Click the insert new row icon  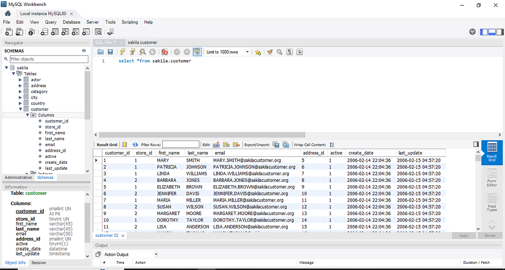pos(226,144)
